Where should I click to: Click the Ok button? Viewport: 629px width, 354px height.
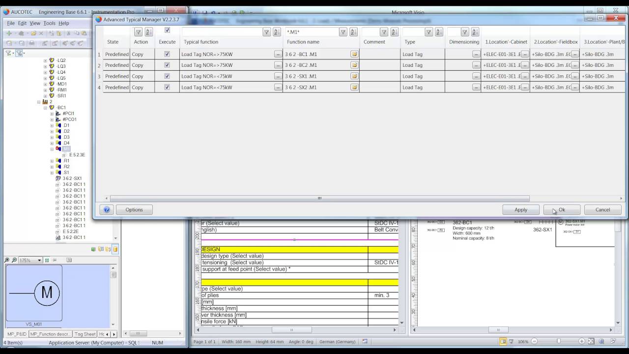562,209
